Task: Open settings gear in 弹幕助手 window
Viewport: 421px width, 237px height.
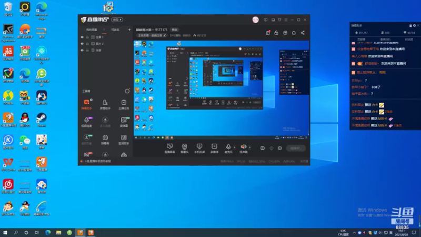Action: click(x=414, y=25)
